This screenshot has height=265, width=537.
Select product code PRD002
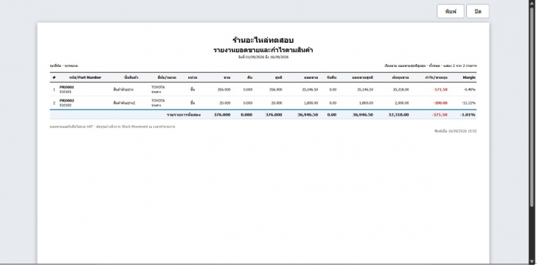67,101
